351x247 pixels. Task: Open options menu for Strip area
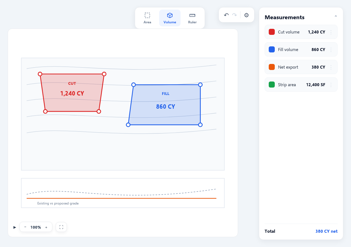331,85
